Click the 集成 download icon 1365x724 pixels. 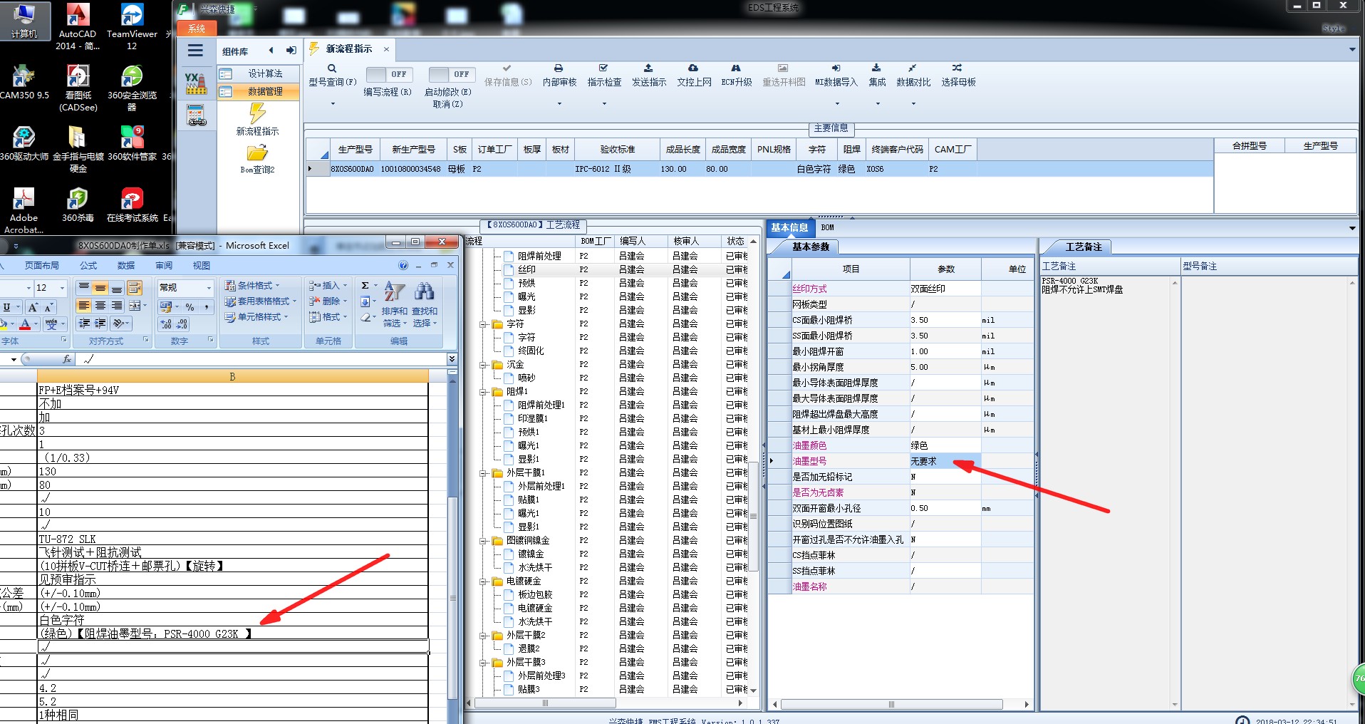click(876, 68)
